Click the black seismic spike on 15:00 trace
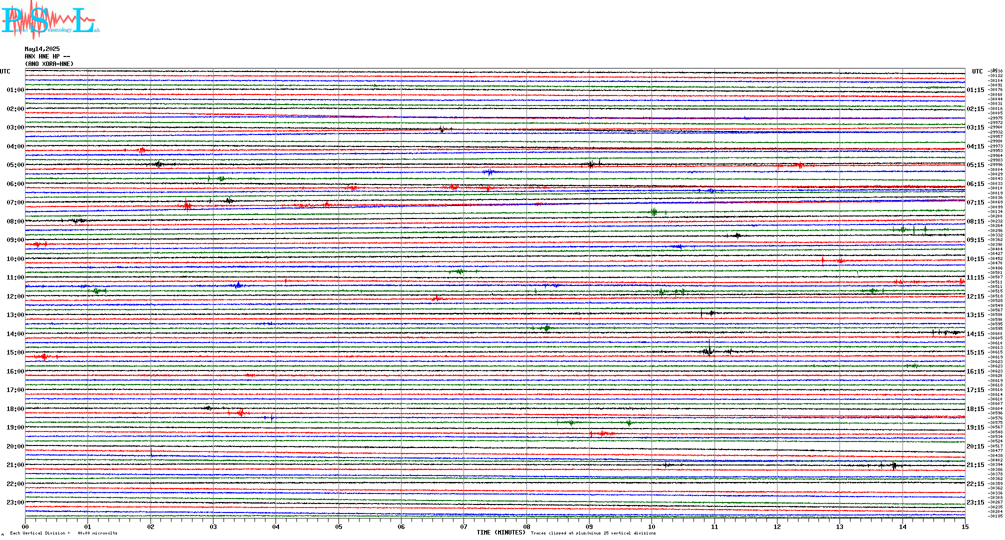Image resolution: width=1005 pixels, height=540 pixels. tap(709, 349)
